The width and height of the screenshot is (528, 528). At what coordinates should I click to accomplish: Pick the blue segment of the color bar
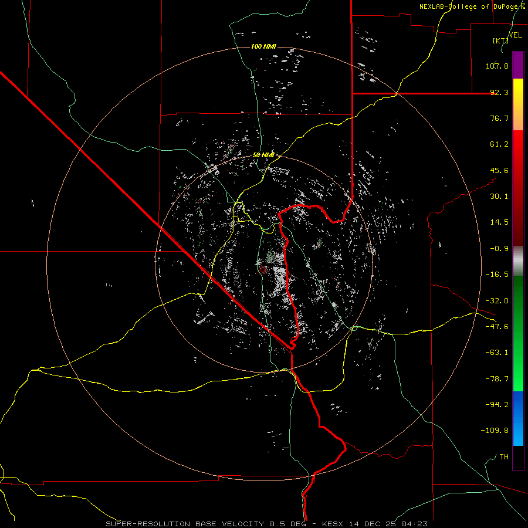pyautogui.click(x=518, y=418)
